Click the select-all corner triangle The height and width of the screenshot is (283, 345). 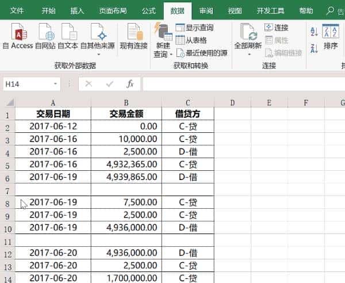[9, 102]
